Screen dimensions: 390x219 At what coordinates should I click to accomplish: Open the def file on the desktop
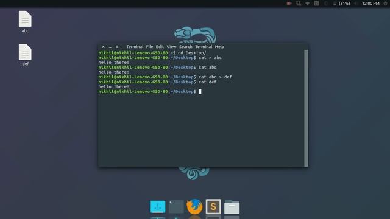click(25, 55)
